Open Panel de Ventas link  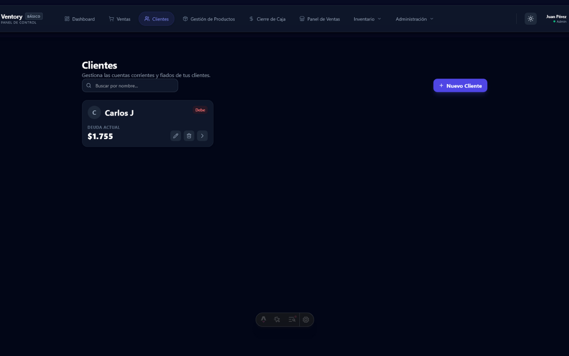tap(320, 19)
